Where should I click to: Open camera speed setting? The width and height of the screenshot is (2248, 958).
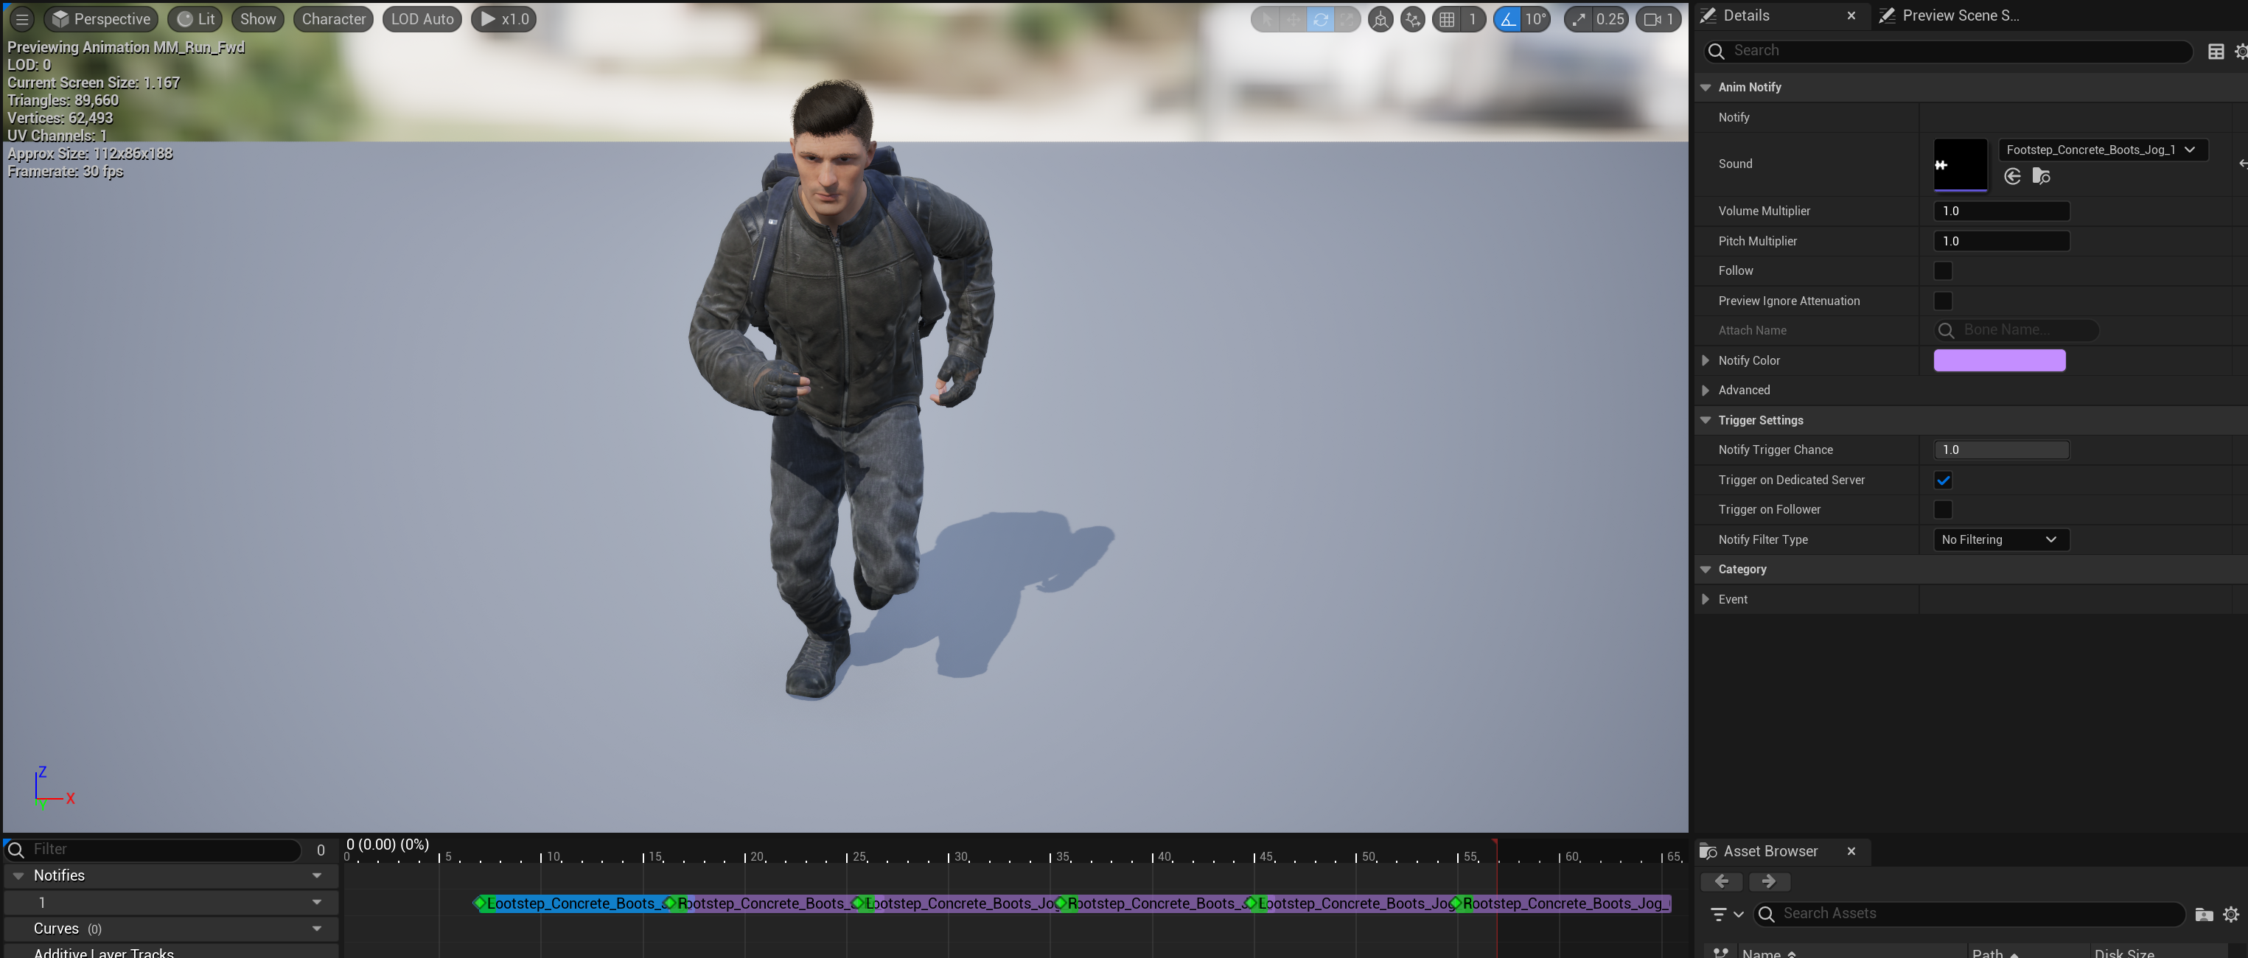point(1659,19)
